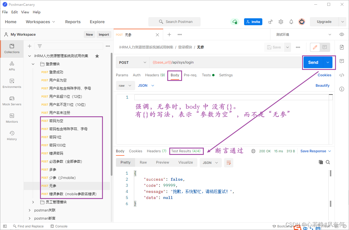Viewport: 349px width, 230px height.
Task: Click the sync status cloud icon
Action: coord(235,22)
